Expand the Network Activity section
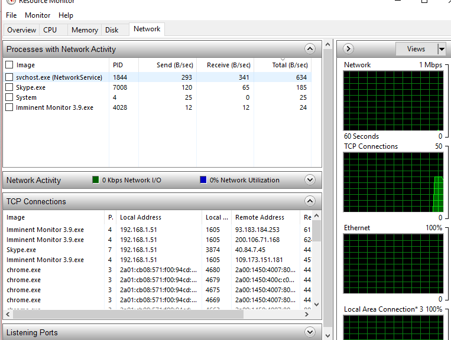 click(310, 180)
